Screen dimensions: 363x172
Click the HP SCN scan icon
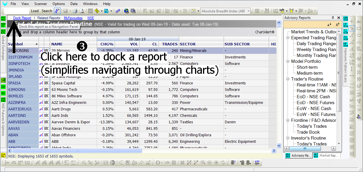click(346, 45)
